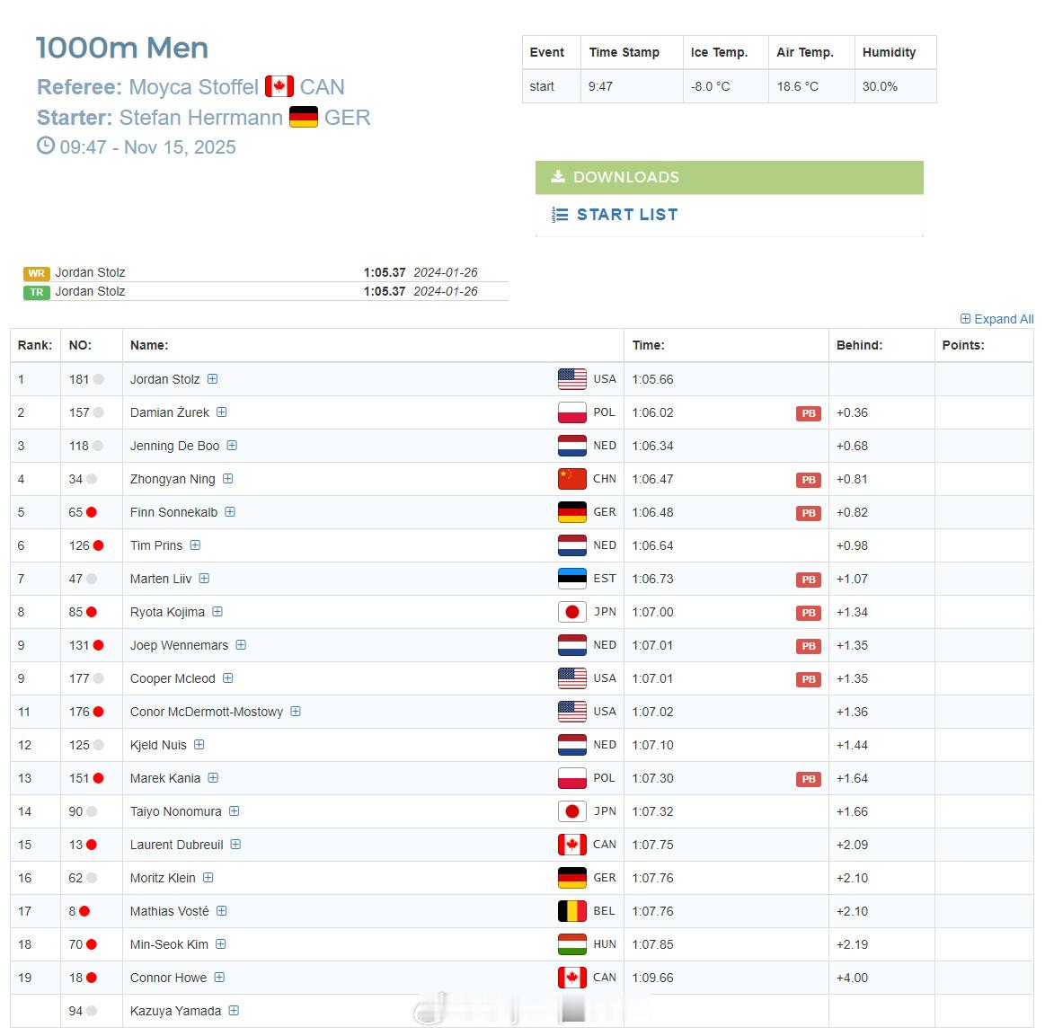The width and height of the screenshot is (1045, 1036).
Task: Expand Jenning De Boo row details
Action: tap(232, 446)
